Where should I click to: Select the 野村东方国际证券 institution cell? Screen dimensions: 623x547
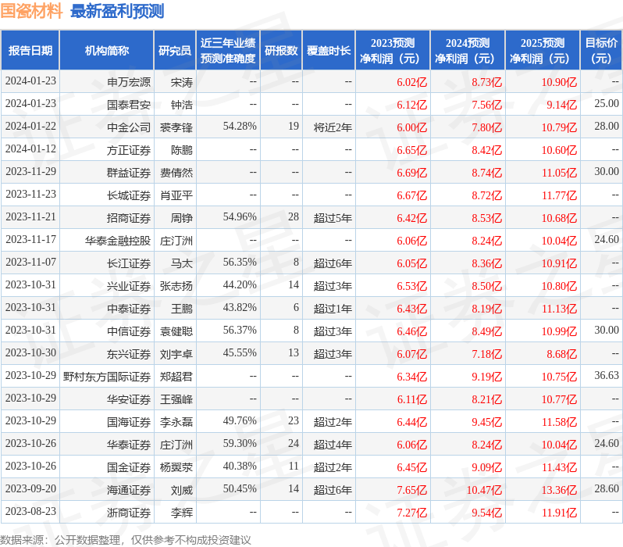coord(107,377)
